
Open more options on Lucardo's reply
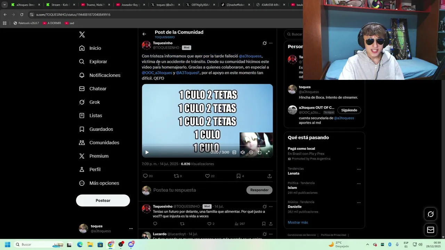(271, 234)
